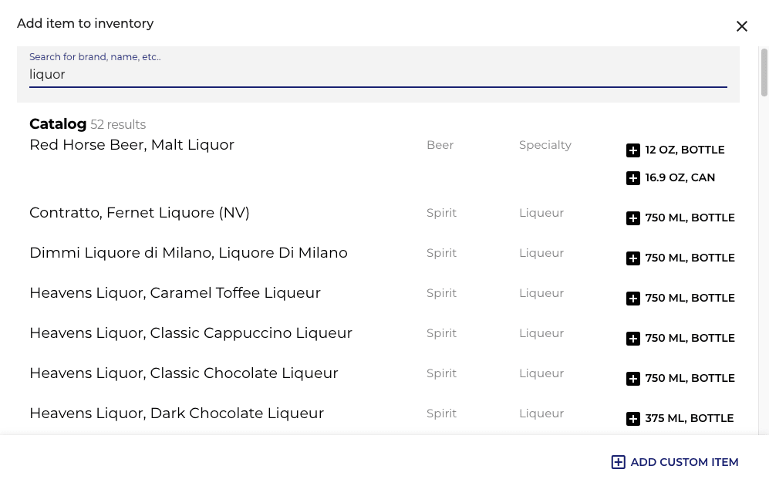The image size is (769, 486).
Task: Close the Add item to inventory dialog
Action: coord(741,26)
